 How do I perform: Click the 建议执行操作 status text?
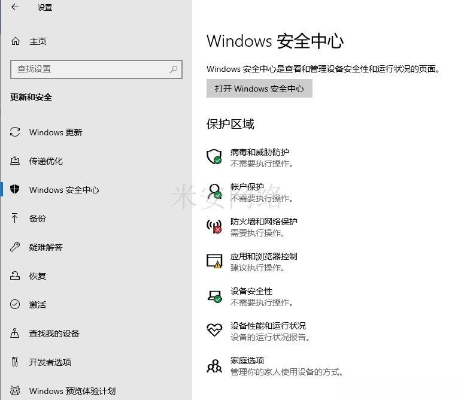[257, 268]
